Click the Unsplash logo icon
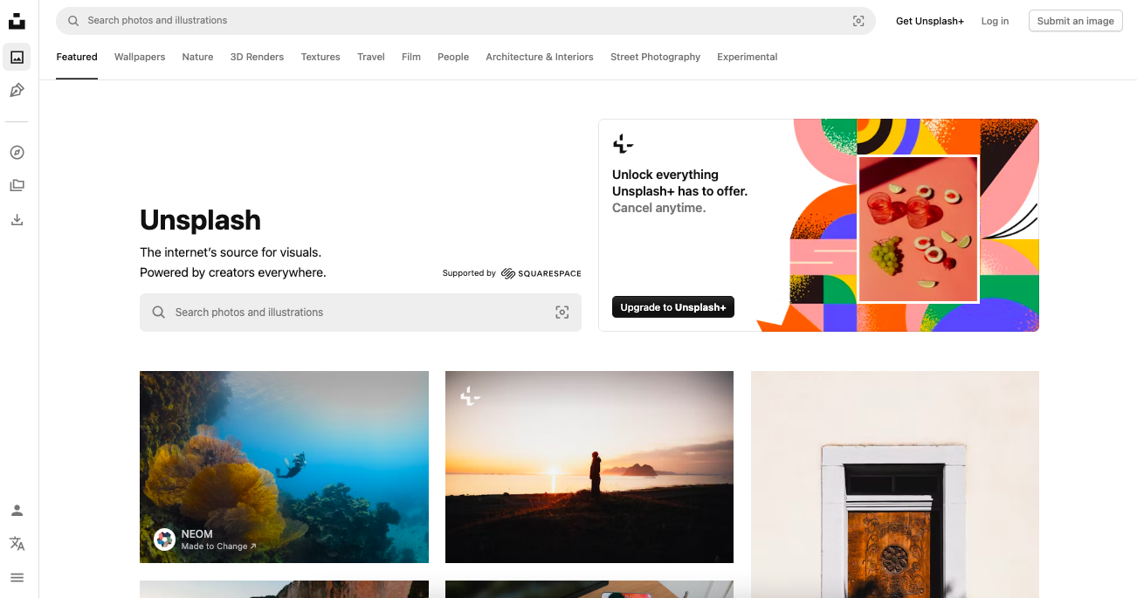 [17, 20]
